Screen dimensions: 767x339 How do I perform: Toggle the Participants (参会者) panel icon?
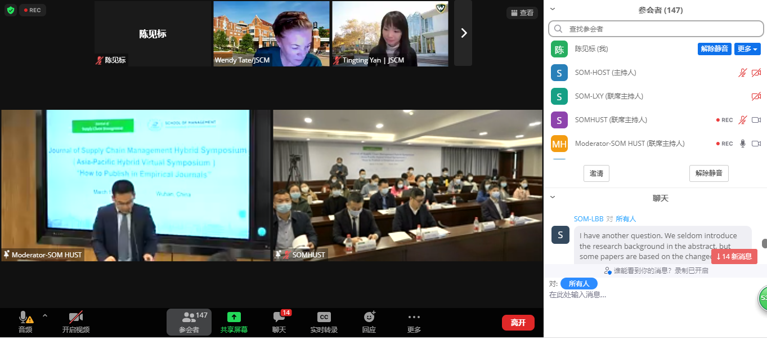point(189,322)
